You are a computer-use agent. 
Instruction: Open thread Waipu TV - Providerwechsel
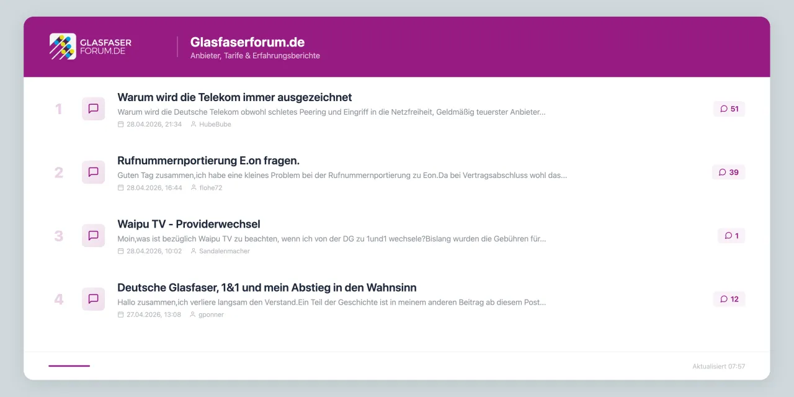pyautogui.click(x=189, y=224)
